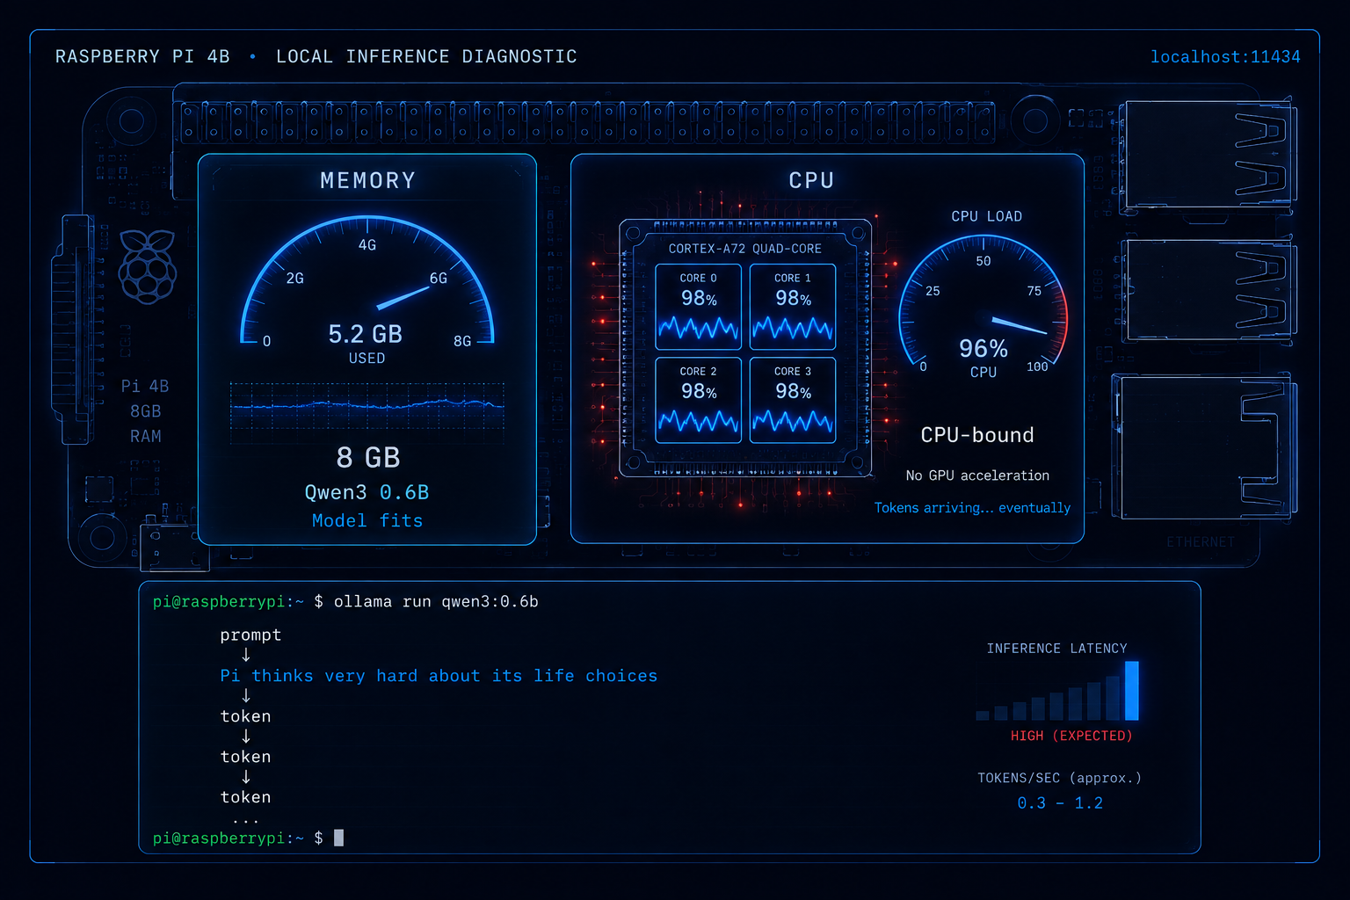1350x900 pixels.
Task: Click the memory usage history graph
Action: pos(367,404)
